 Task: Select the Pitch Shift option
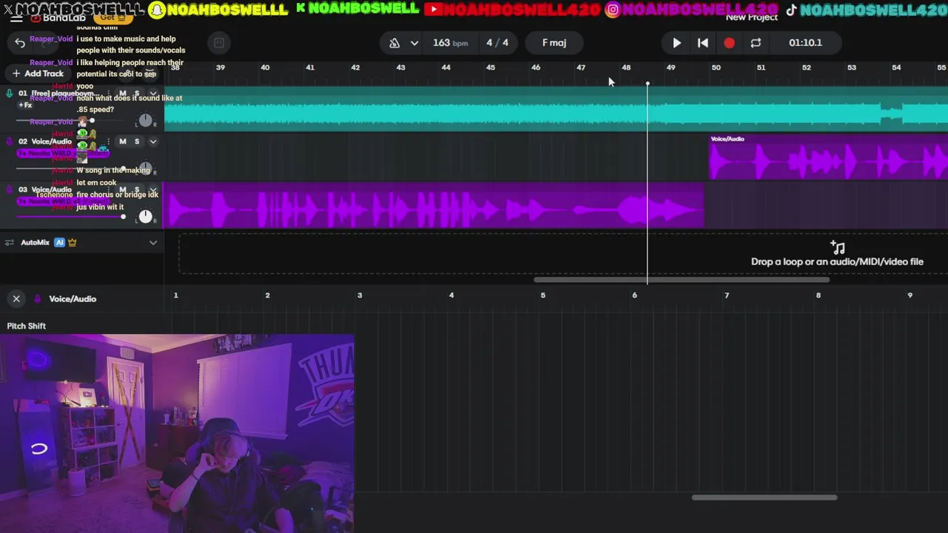click(27, 326)
